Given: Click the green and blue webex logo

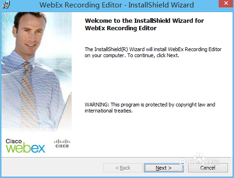Looking at the screenshot, I should coord(26,148).
